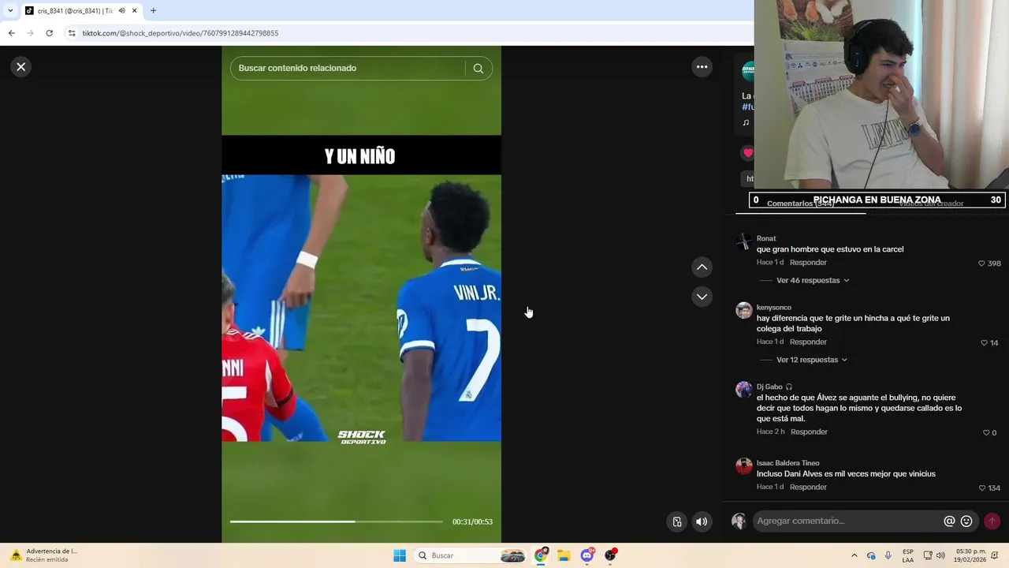Like the video with pink heart button
The width and height of the screenshot is (1009, 568).
pos(747,153)
